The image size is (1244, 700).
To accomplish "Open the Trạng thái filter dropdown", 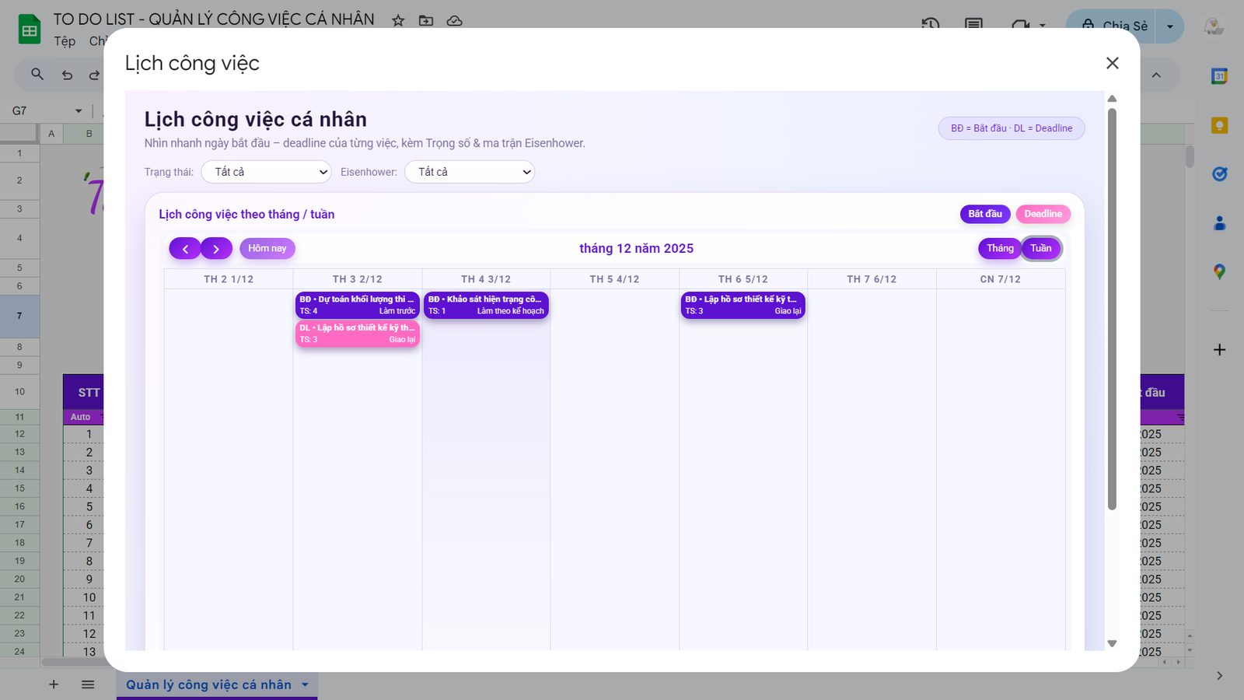I will [266, 172].
